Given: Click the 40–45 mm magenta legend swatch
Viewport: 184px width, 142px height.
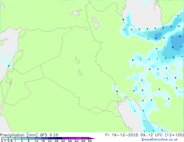Looking at the screenshot, I should [79, 138].
